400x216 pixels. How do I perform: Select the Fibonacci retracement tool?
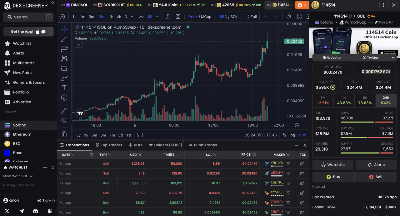64,49
